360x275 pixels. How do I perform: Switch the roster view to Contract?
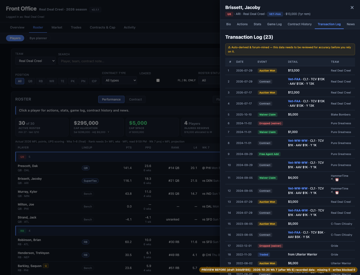coord(135,99)
